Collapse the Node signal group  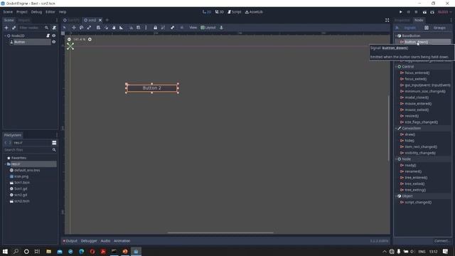pyautogui.click(x=396, y=159)
